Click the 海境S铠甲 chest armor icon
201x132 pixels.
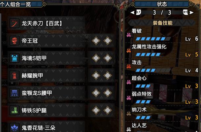pos(15,58)
